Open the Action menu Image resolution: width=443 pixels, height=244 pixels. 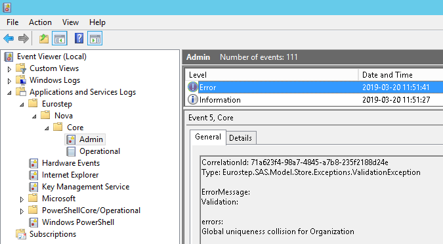click(40, 22)
